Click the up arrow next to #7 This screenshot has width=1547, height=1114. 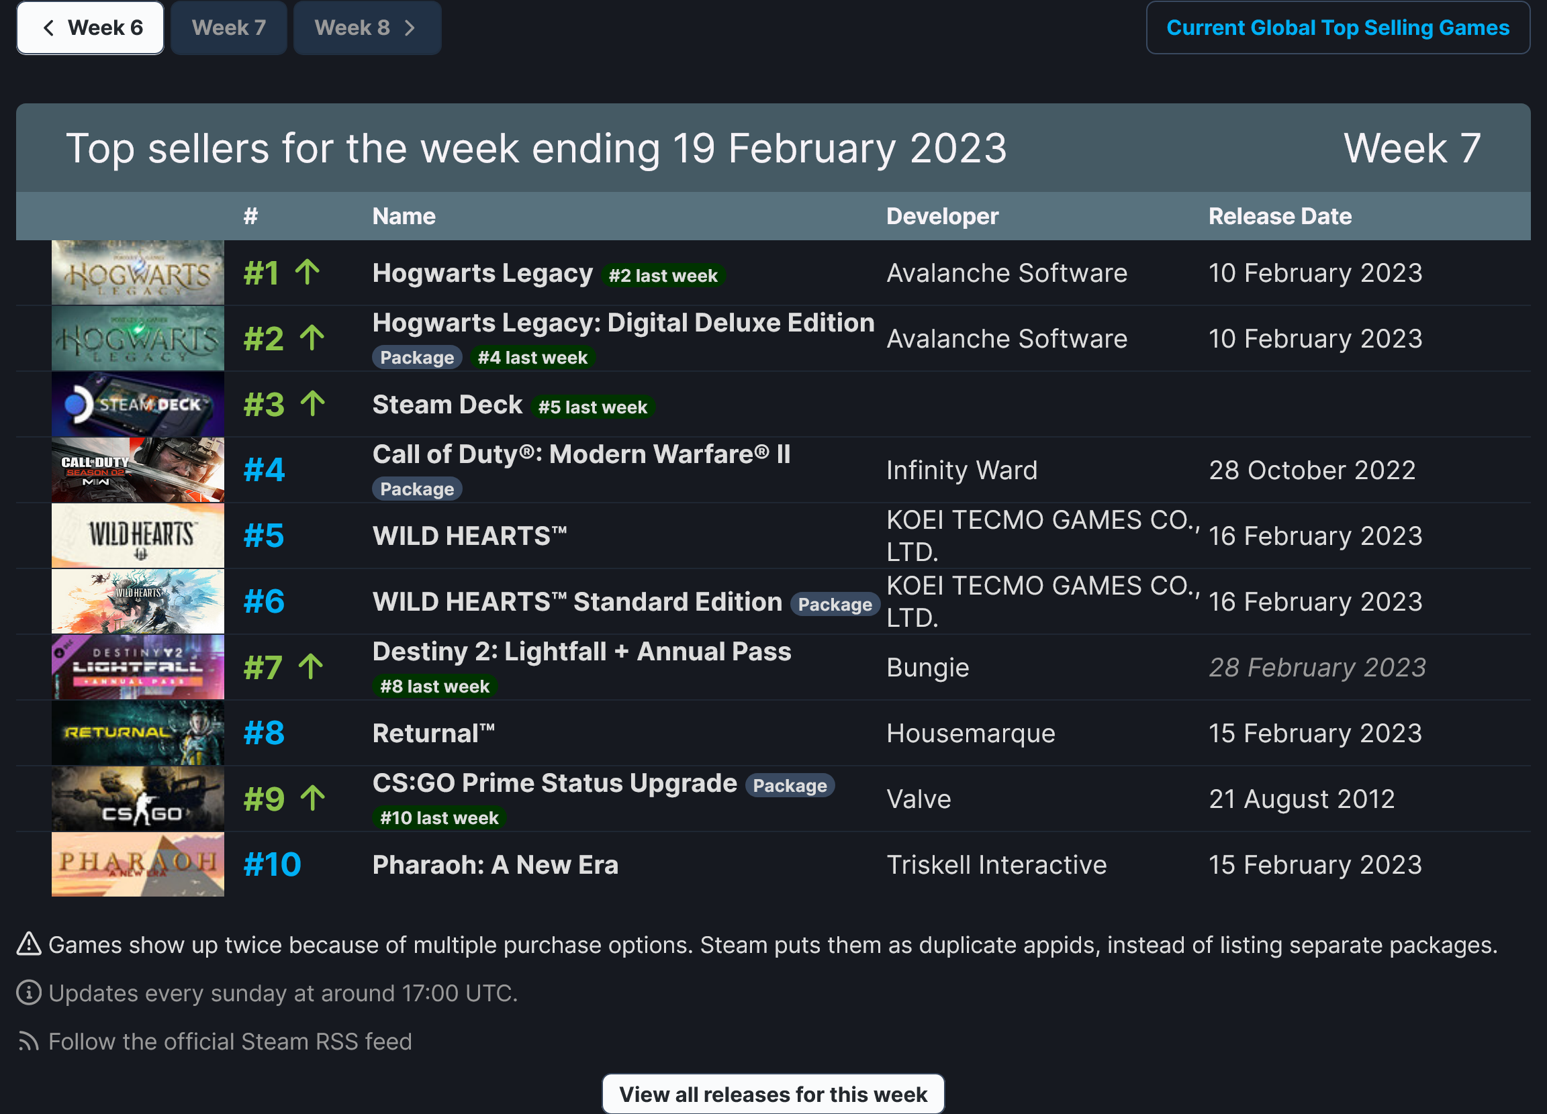pos(311,666)
